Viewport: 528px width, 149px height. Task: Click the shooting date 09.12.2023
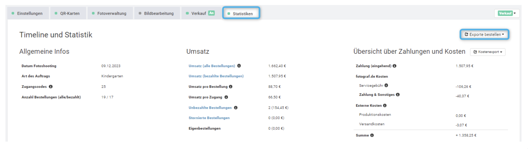click(111, 66)
